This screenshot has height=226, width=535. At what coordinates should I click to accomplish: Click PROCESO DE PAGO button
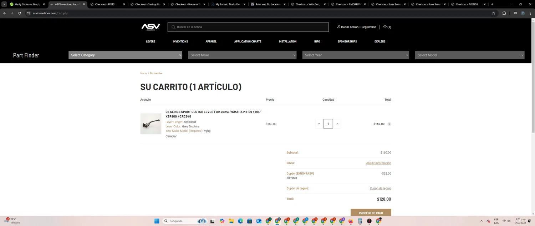pos(371,213)
